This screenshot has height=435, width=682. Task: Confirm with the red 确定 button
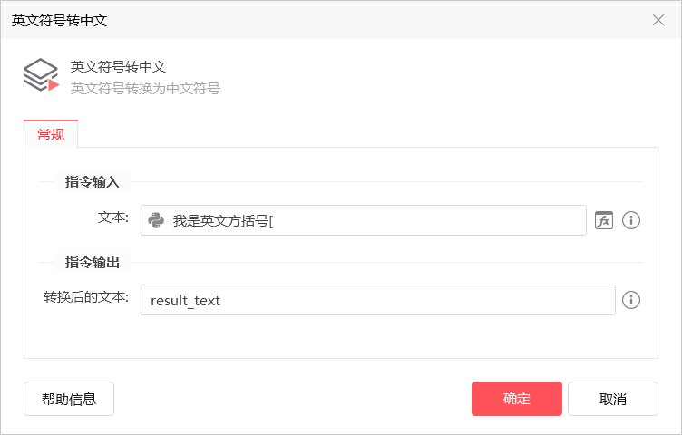coord(517,399)
